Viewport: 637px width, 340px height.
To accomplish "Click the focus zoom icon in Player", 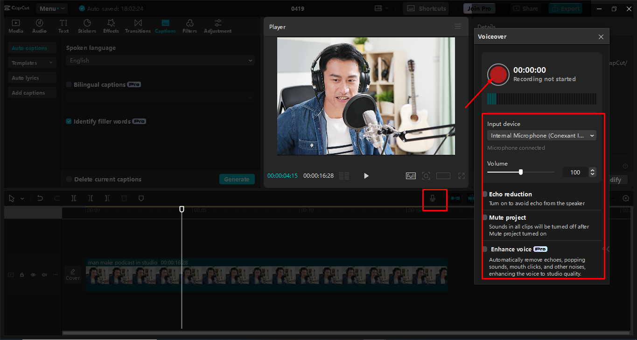I will [426, 176].
